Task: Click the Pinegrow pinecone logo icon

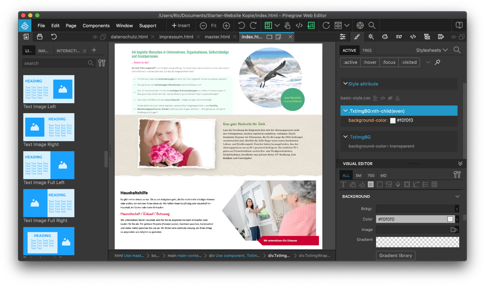Action: point(25,25)
